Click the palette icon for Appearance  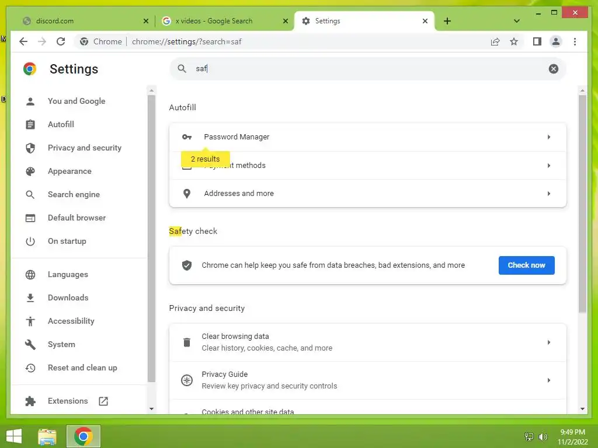pyautogui.click(x=30, y=171)
